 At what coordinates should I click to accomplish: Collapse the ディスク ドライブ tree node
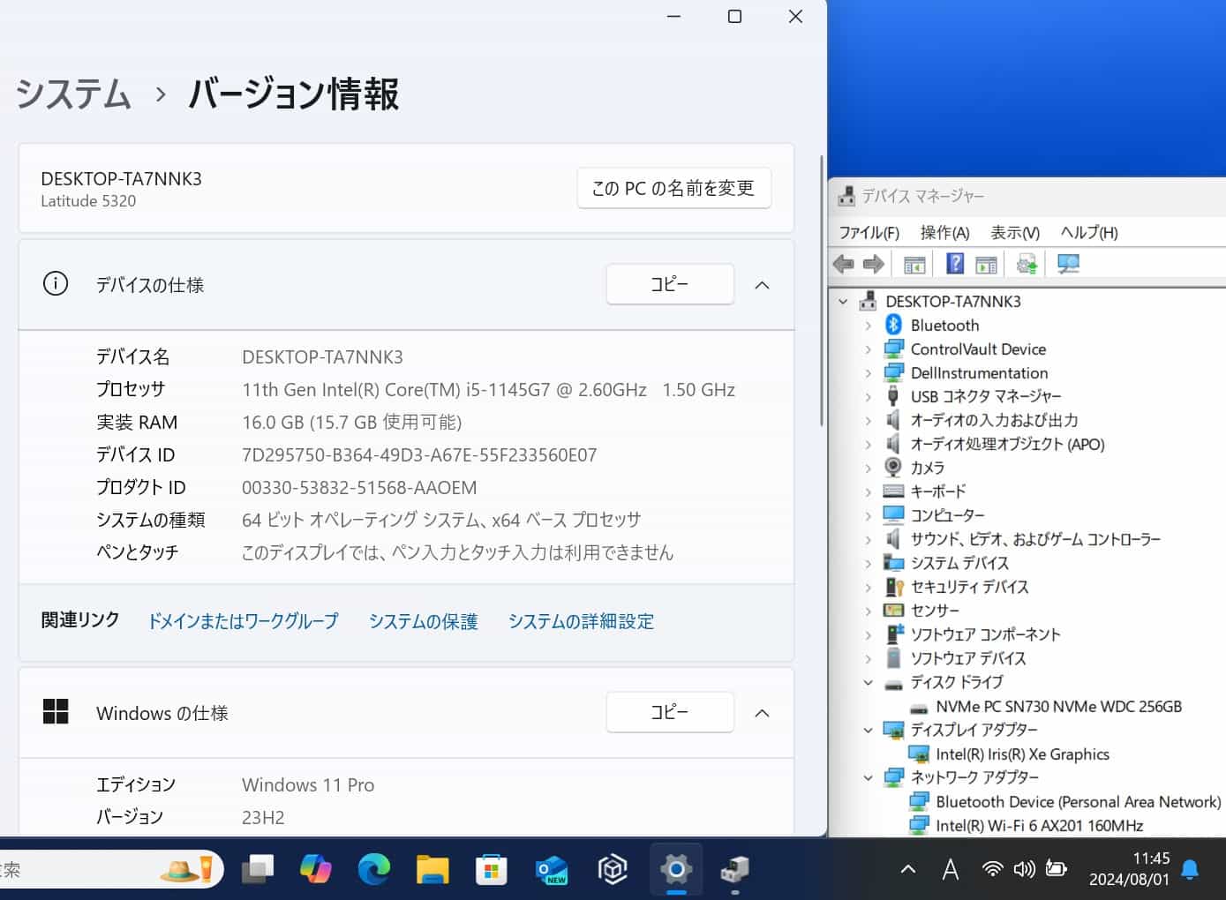coord(869,683)
